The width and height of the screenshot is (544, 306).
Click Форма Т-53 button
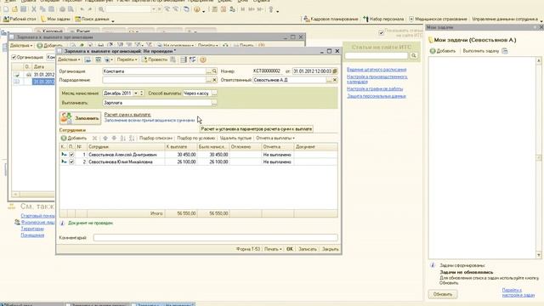point(247,249)
